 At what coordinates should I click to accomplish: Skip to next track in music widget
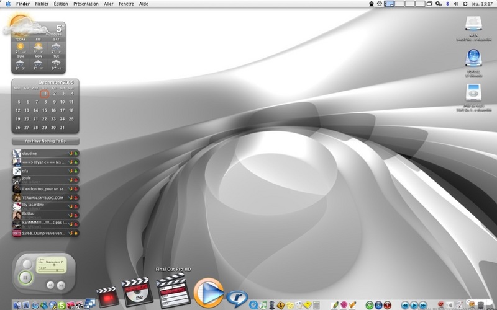click(x=61, y=285)
